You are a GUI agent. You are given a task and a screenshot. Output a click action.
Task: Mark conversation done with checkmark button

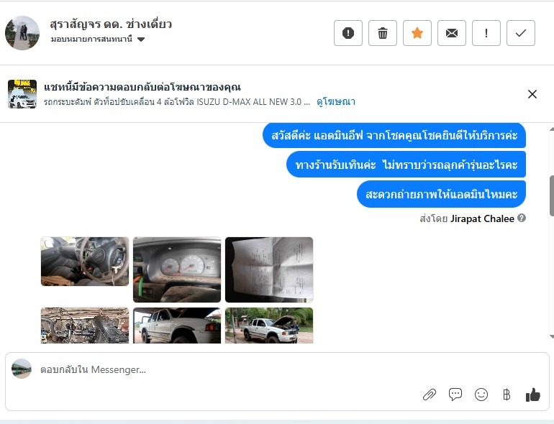[521, 33]
